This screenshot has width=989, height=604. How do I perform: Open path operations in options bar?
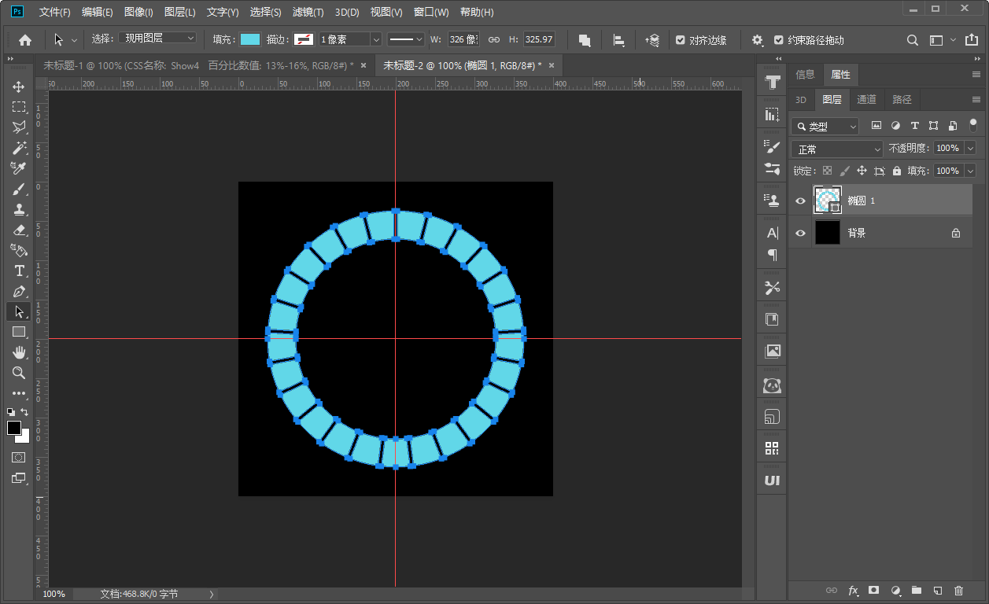pyautogui.click(x=585, y=39)
